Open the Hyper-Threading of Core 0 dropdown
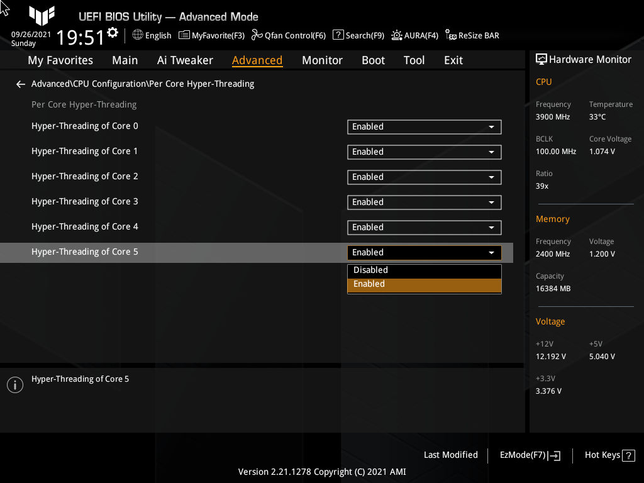The width and height of the screenshot is (644, 483). point(424,126)
